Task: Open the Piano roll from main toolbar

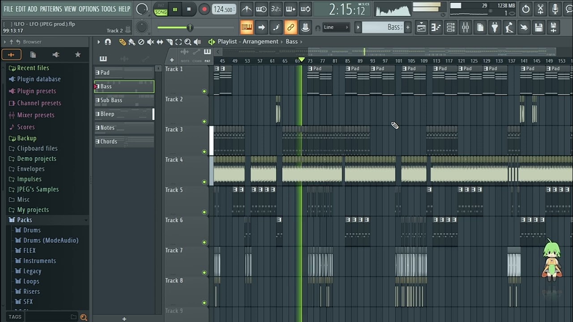Action: (436, 27)
